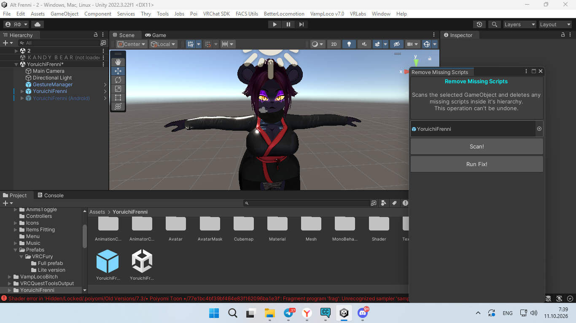Search by type in Project panel

point(384,203)
